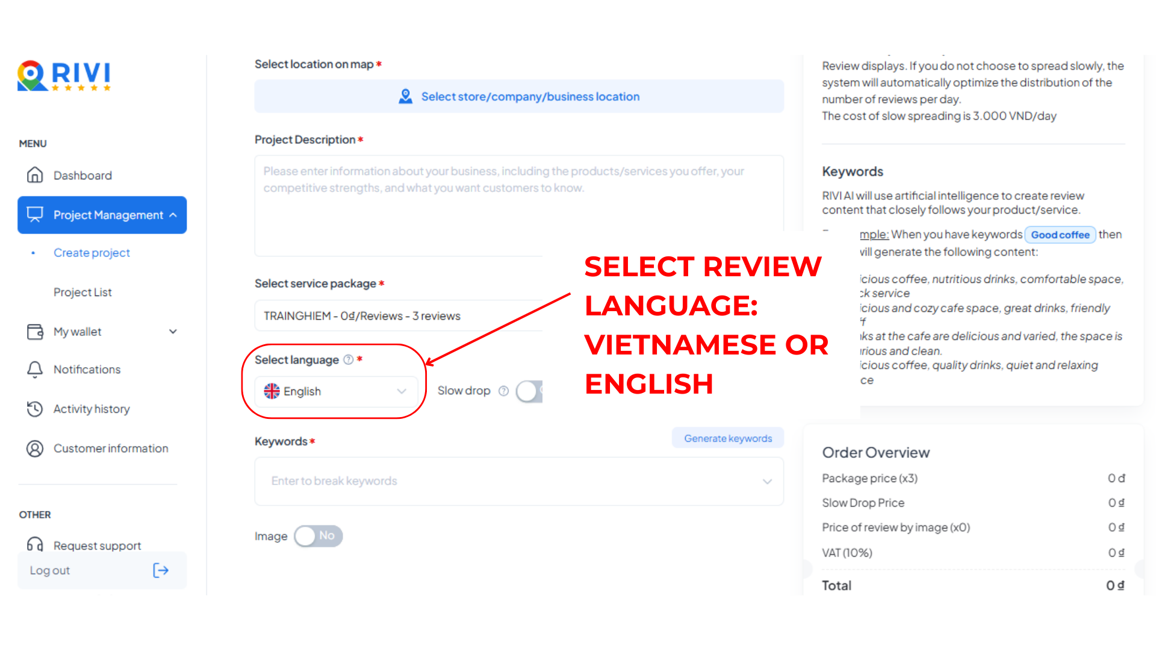Select the Activity history clock icon

pos(35,409)
